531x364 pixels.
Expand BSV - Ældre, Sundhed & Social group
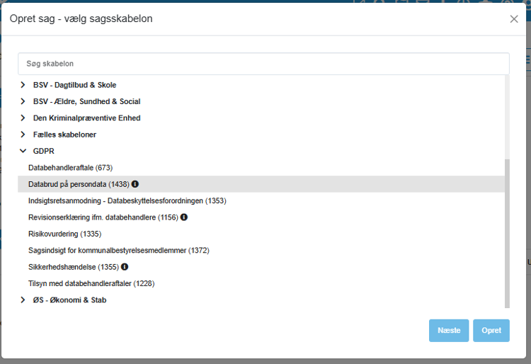click(23, 101)
